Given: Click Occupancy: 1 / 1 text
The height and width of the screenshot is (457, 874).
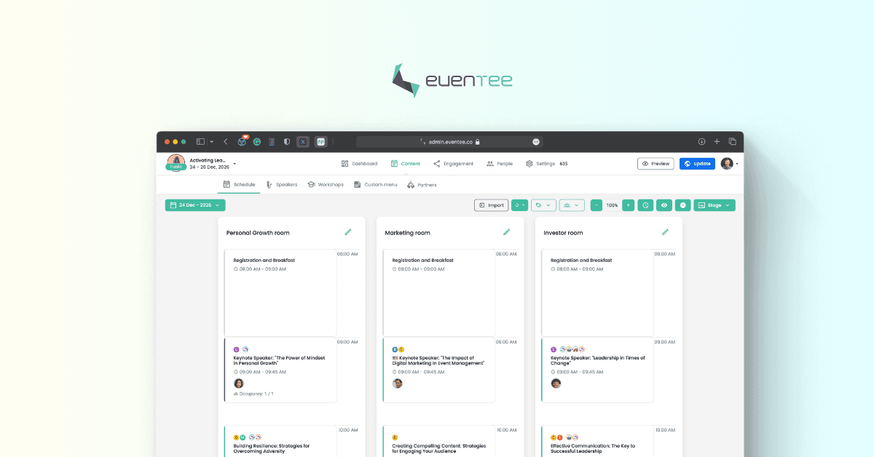Looking at the screenshot, I should coord(256,394).
